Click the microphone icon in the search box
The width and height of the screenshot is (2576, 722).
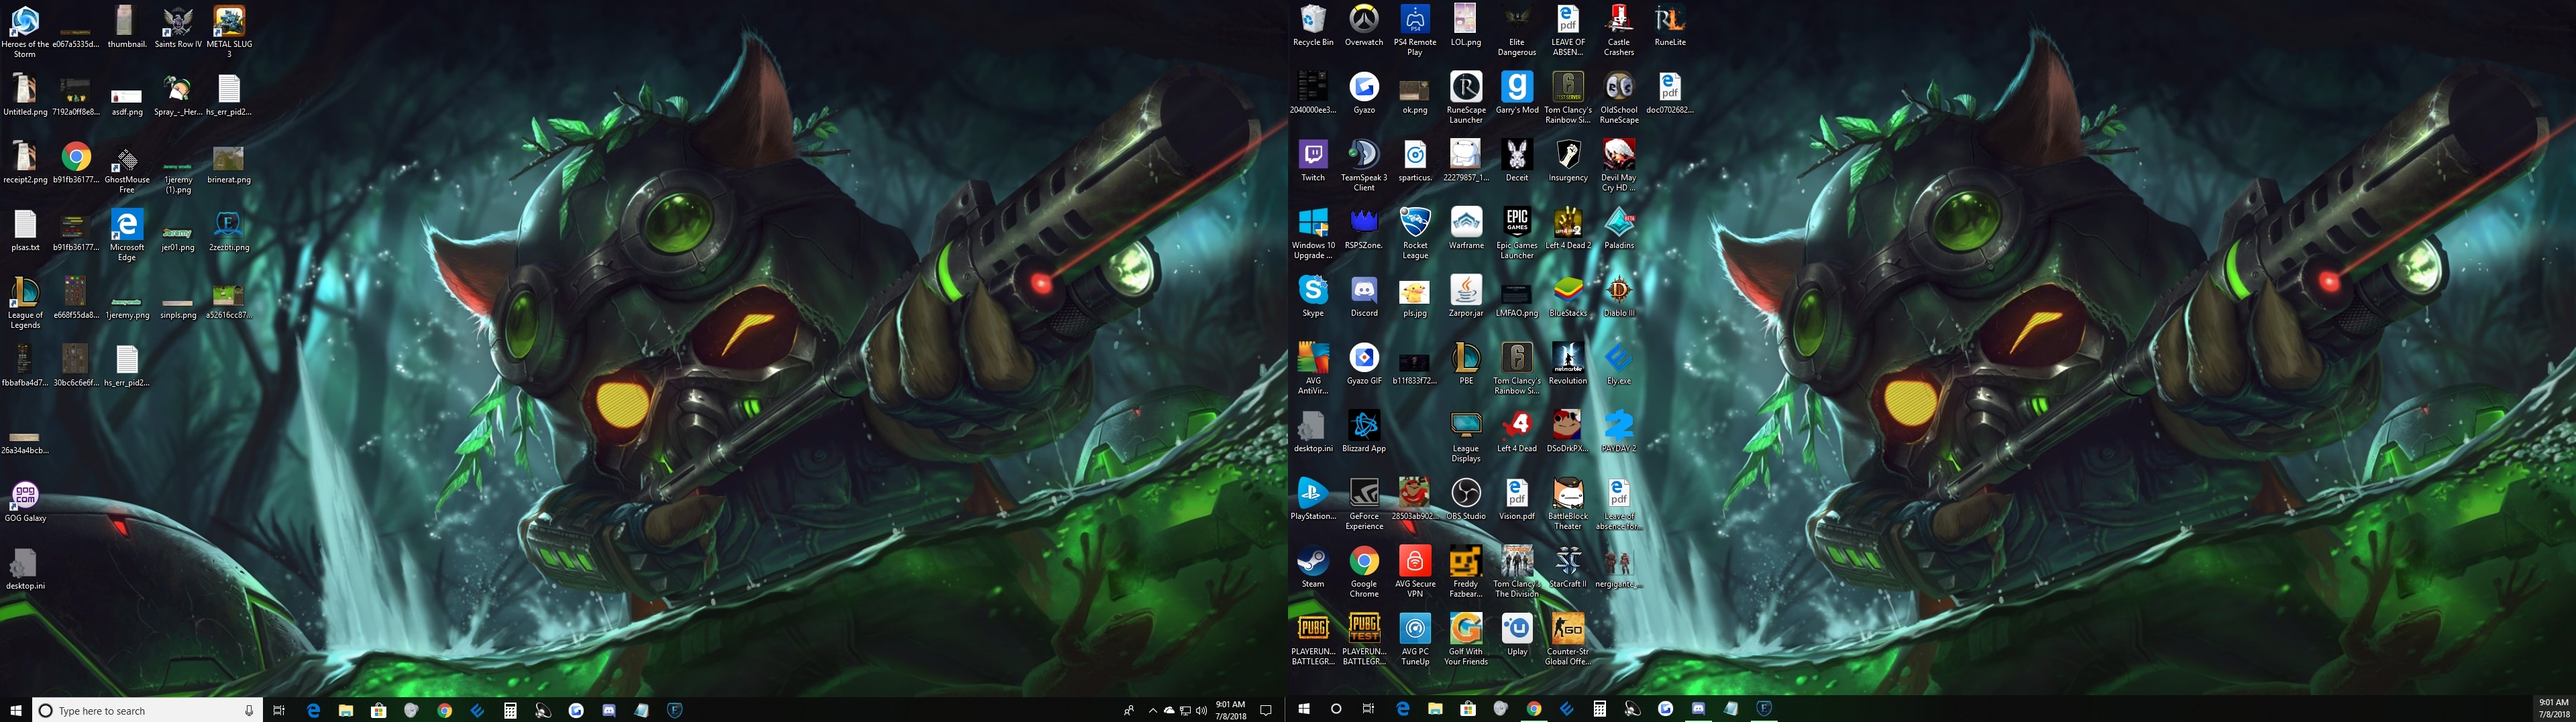click(x=249, y=710)
